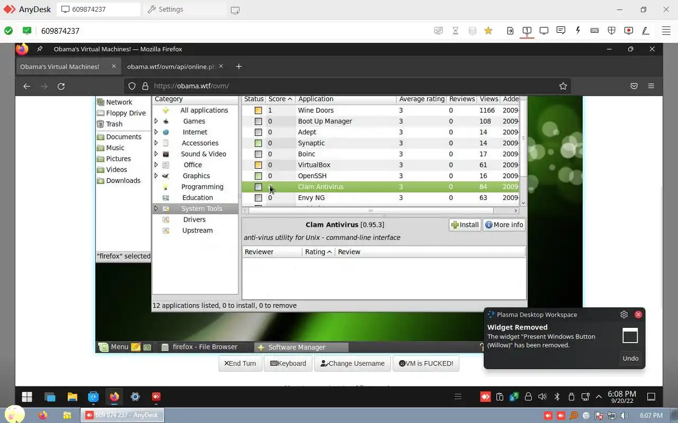Open the Menu button in the VM panel
This screenshot has height=423, width=678.
114,347
